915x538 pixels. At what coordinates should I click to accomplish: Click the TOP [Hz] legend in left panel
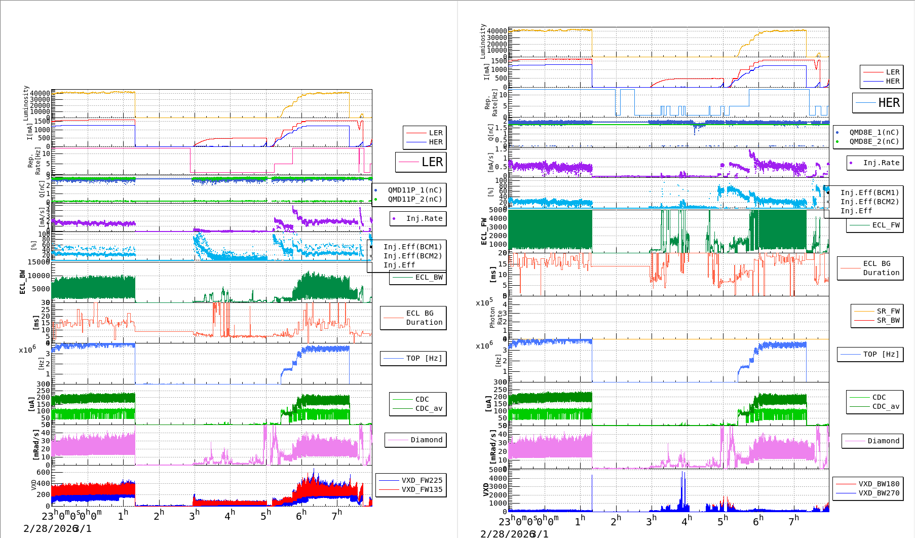413,359
